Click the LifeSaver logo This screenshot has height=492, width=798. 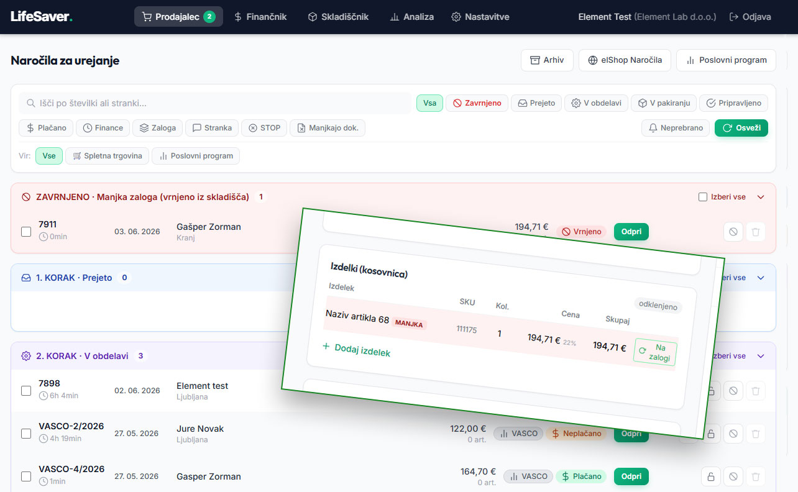[x=42, y=17]
